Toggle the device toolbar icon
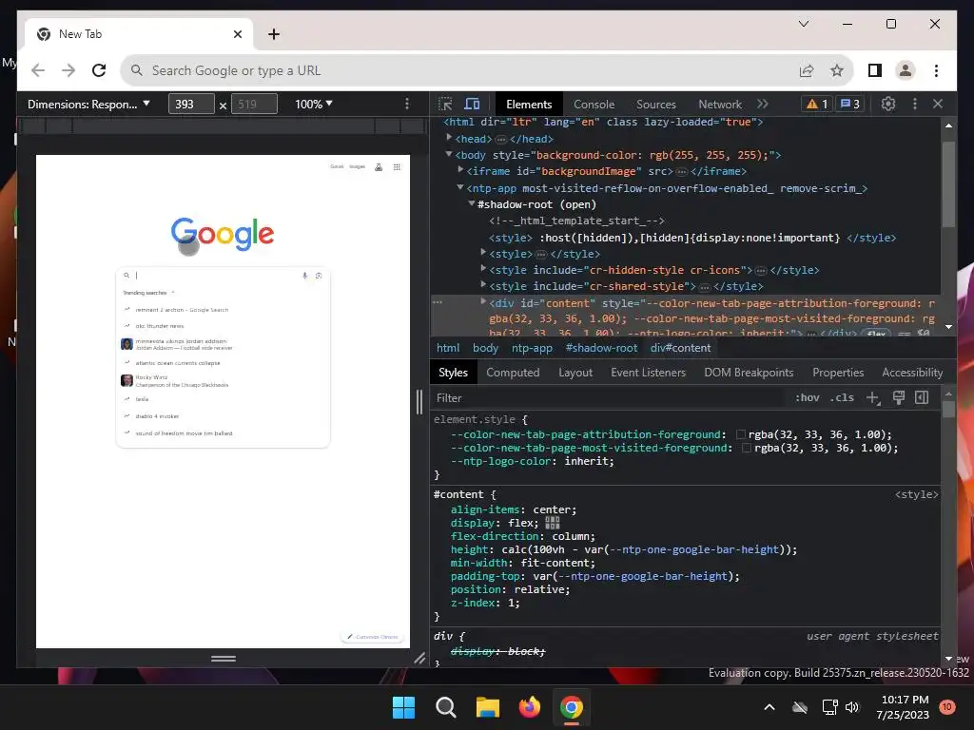Screen dimensions: 974x730 pyautogui.click(x=472, y=105)
